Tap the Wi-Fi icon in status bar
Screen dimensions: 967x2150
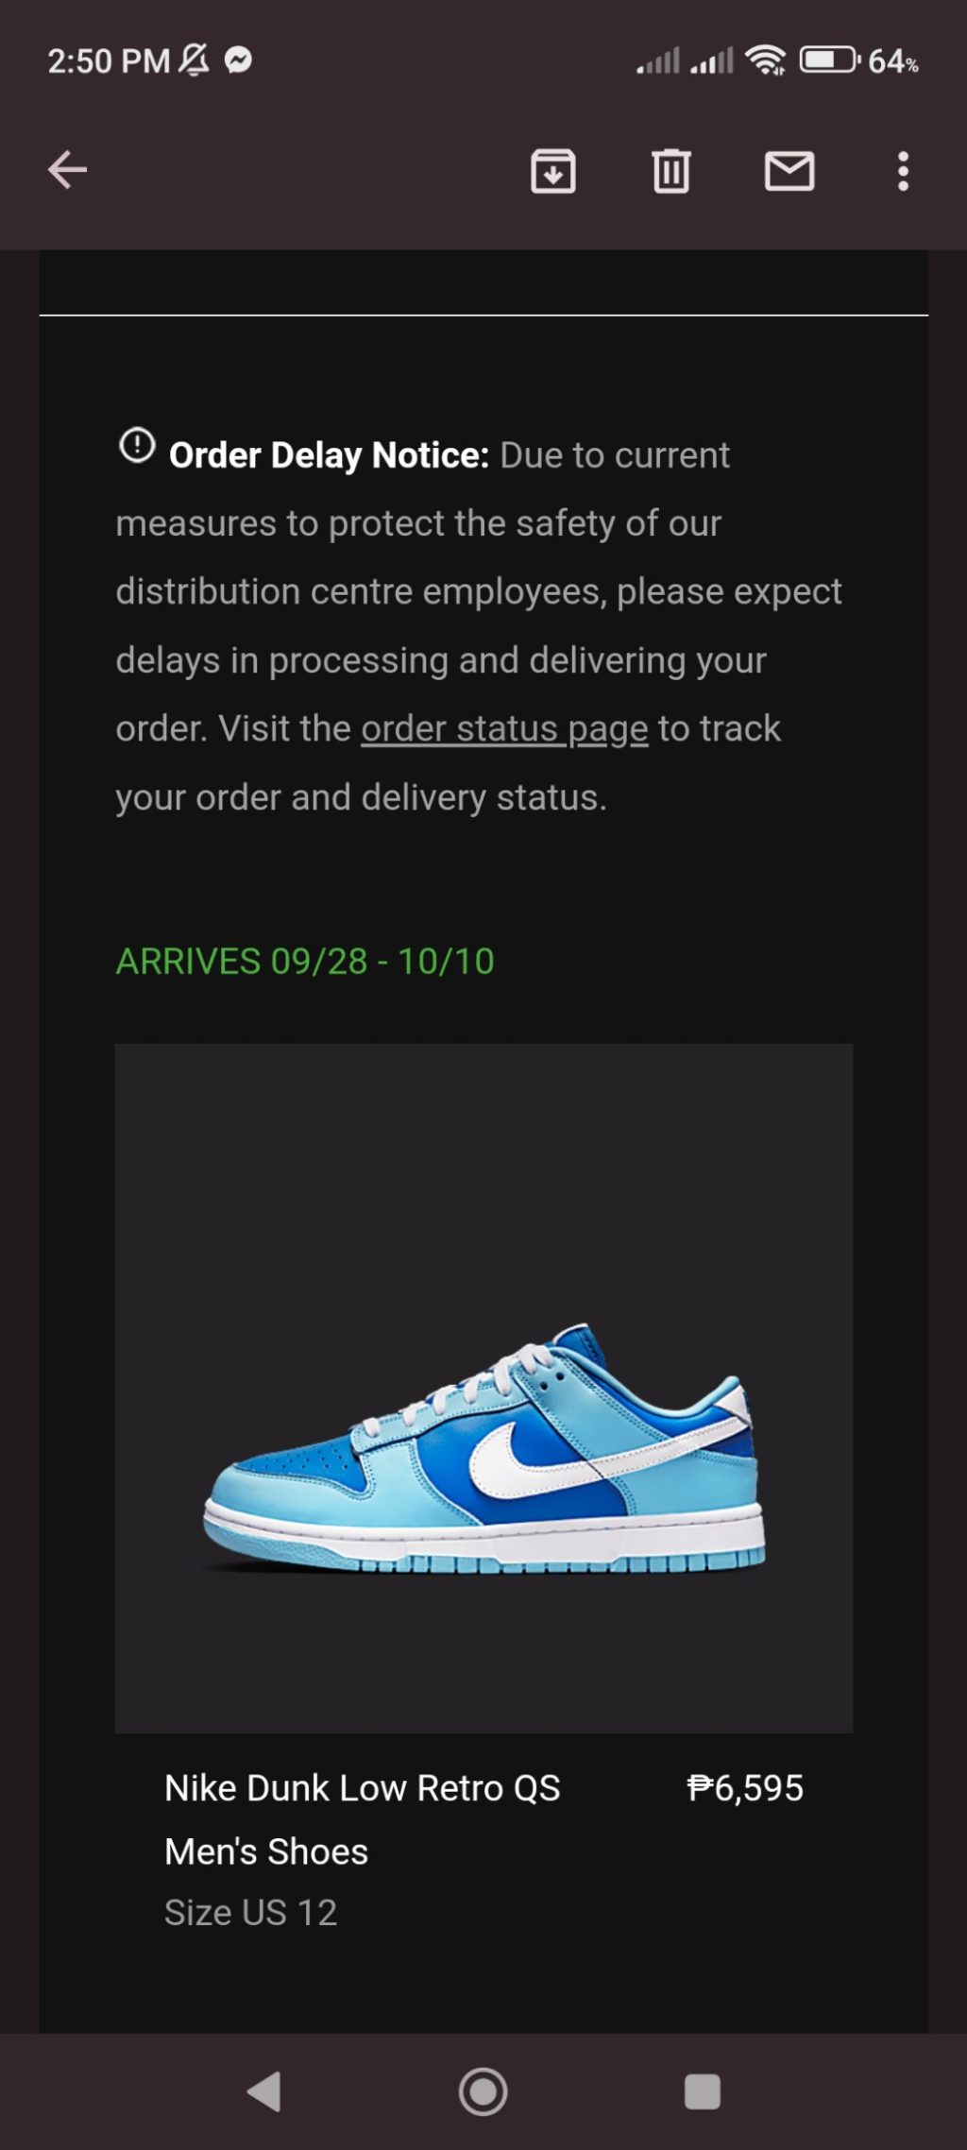(766, 60)
